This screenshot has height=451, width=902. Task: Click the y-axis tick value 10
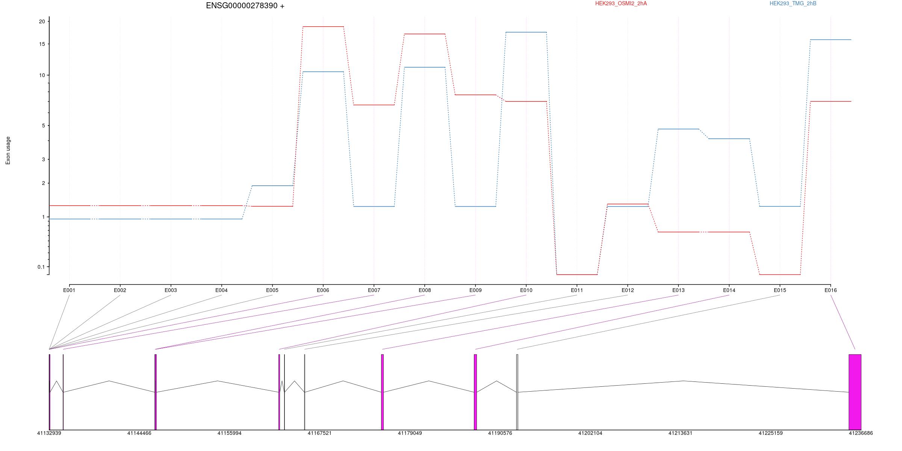42,75
